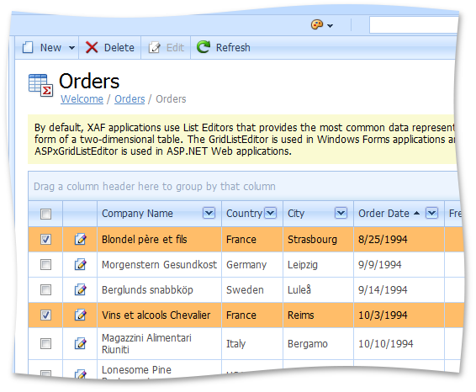
Task: Click the Edit toolbar button
Action: pyautogui.click(x=166, y=48)
